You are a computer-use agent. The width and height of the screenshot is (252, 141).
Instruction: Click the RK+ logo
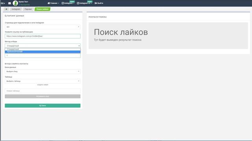click(3, 3)
